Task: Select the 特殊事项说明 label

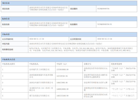Action: click(x=15, y=50)
